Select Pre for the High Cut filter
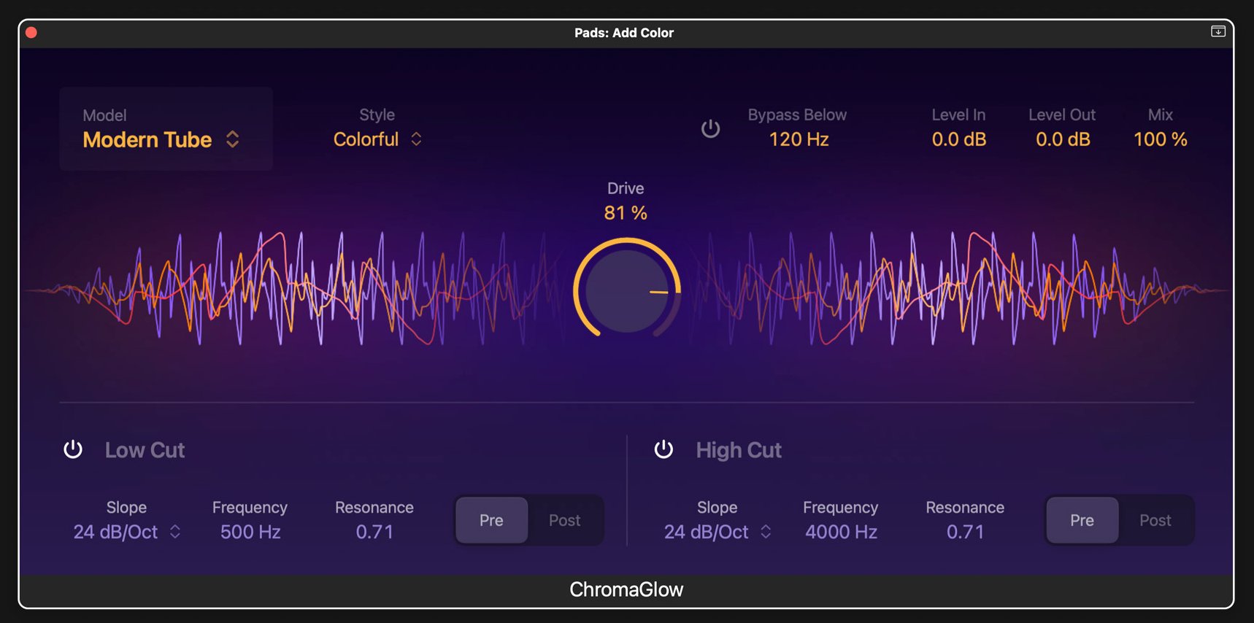Screen dimensions: 1254x623 1082,520
